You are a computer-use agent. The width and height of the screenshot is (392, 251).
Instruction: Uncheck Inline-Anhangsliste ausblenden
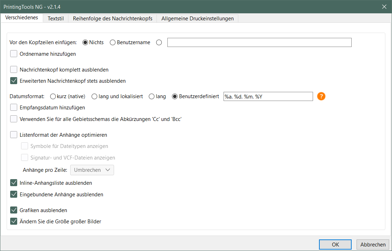click(14, 183)
